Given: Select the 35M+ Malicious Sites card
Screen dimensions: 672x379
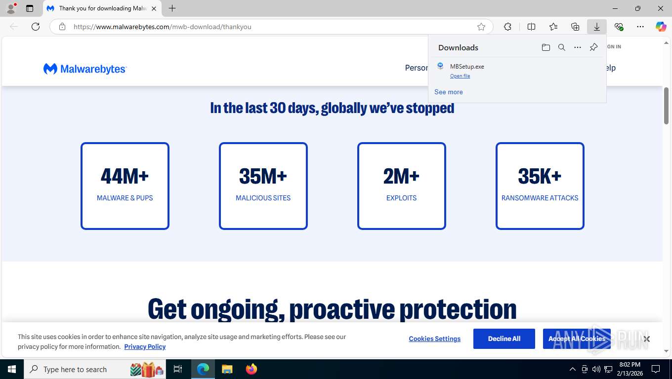Looking at the screenshot, I should point(263,186).
